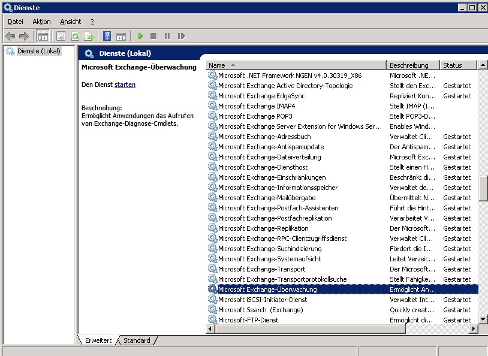Select Microsoft Exchange-Informationsspeicher service
Screen dimensions: 488x356
tap(278, 188)
